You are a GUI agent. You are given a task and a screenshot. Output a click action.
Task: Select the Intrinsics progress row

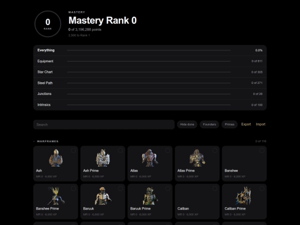pos(150,105)
